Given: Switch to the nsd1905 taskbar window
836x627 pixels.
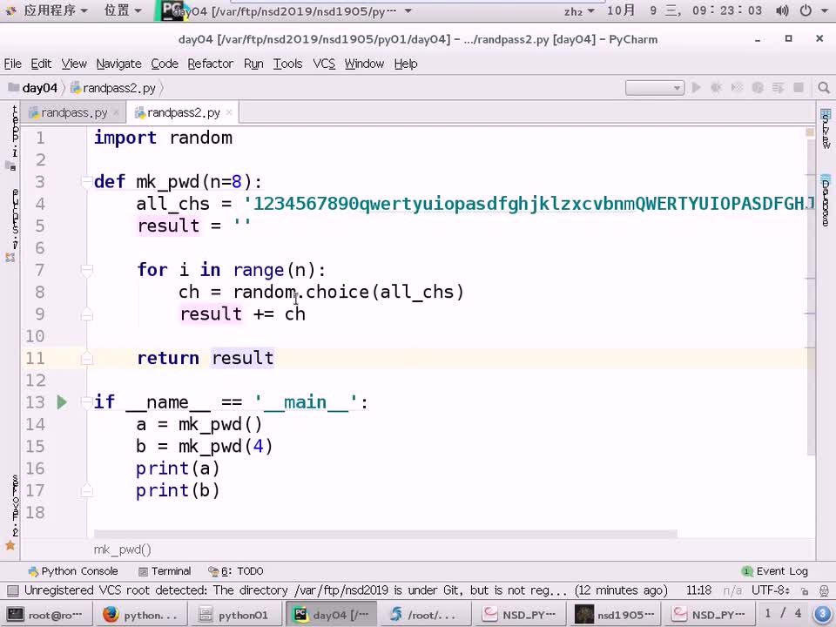Looking at the screenshot, I should [x=616, y=615].
